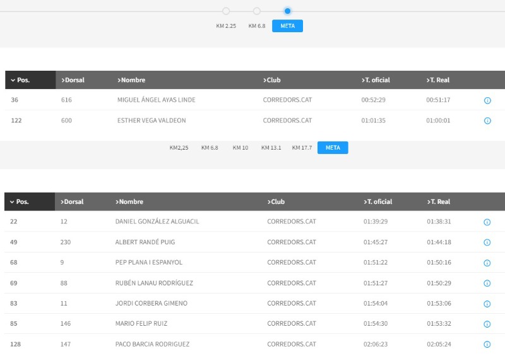Select blue META button in lower selector
505x363 pixels.
pyautogui.click(x=333, y=148)
